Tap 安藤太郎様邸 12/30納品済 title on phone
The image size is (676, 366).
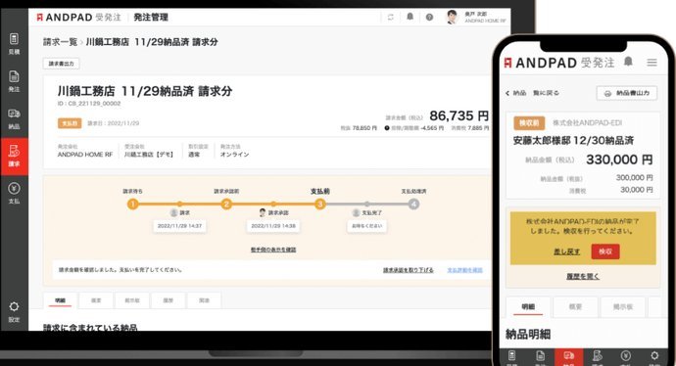(573, 140)
